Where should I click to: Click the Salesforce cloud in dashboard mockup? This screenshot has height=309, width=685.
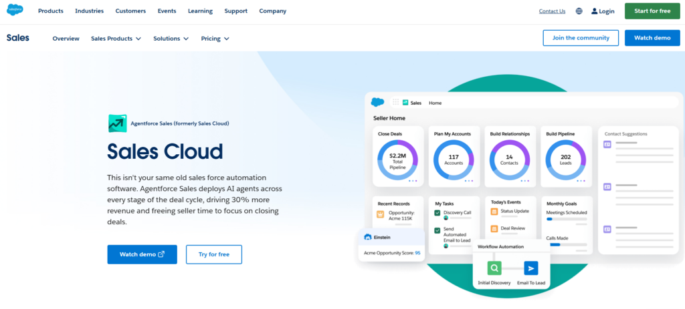pos(377,102)
